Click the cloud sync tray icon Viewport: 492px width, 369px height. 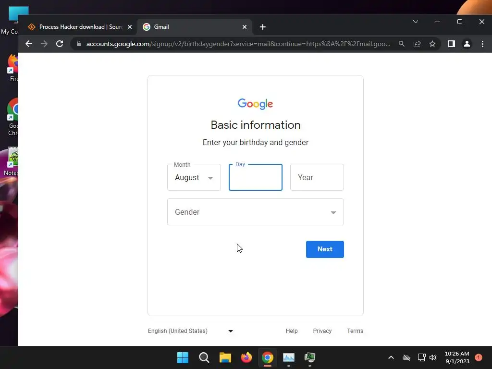click(406, 357)
